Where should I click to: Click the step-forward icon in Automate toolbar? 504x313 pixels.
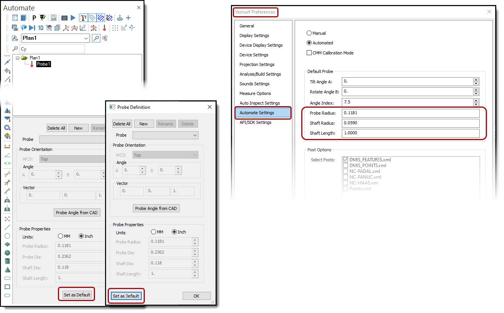pyautogui.click(x=32, y=28)
